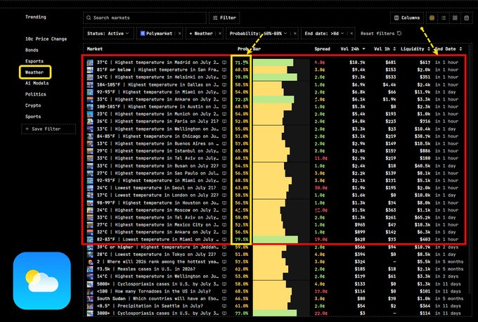478x322 pixels.
Task: Sort by the End Date column
Action: point(448,49)
